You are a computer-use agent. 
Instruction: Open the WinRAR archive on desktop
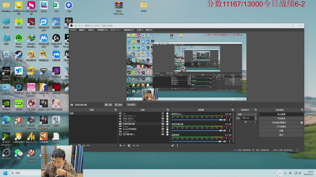119,8
